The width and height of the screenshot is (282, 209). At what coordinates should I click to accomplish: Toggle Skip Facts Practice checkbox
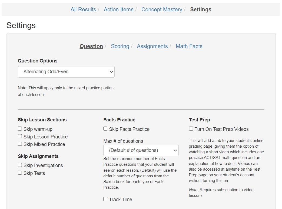(105, 129)
